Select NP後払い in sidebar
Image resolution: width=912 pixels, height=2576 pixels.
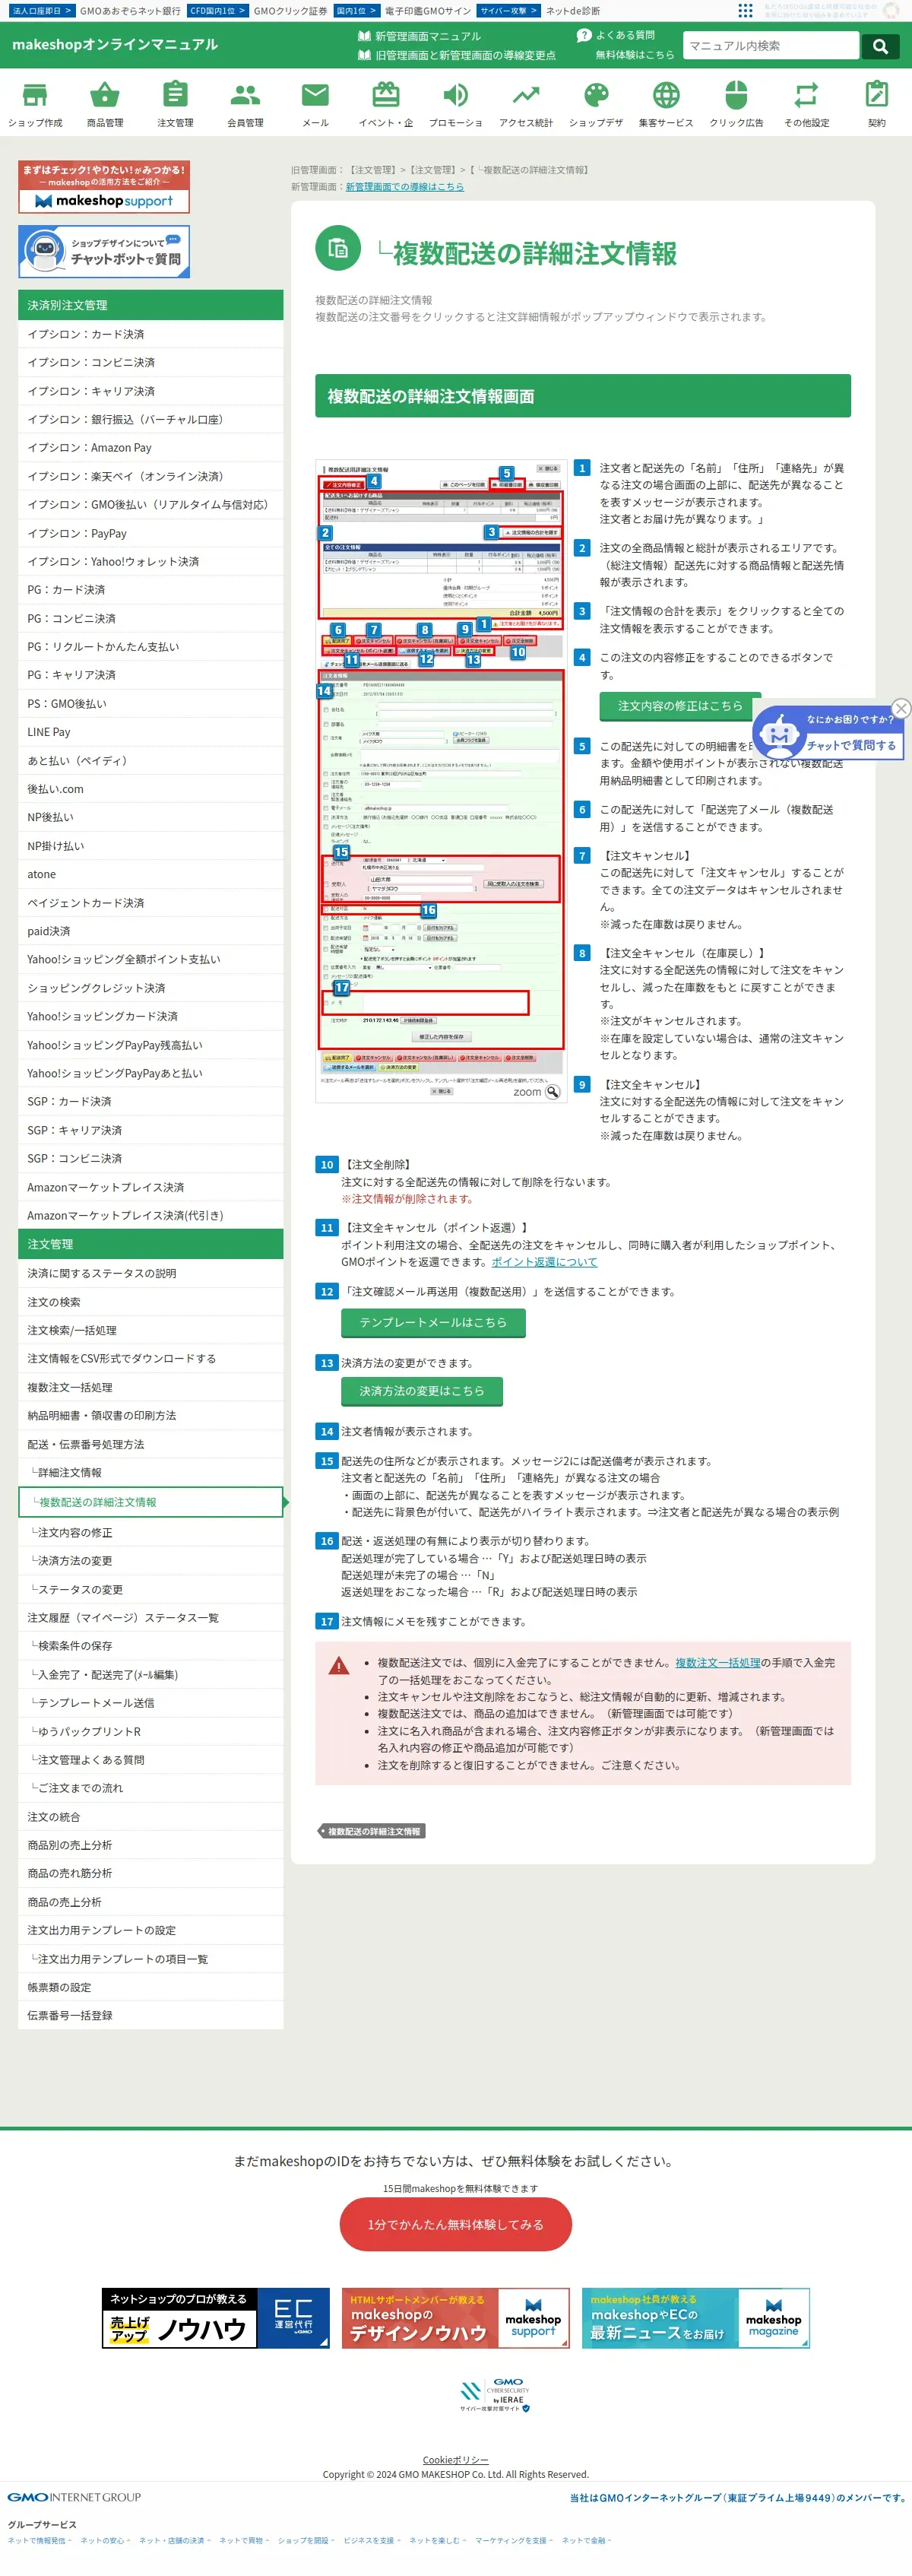[x=150, y=817]
